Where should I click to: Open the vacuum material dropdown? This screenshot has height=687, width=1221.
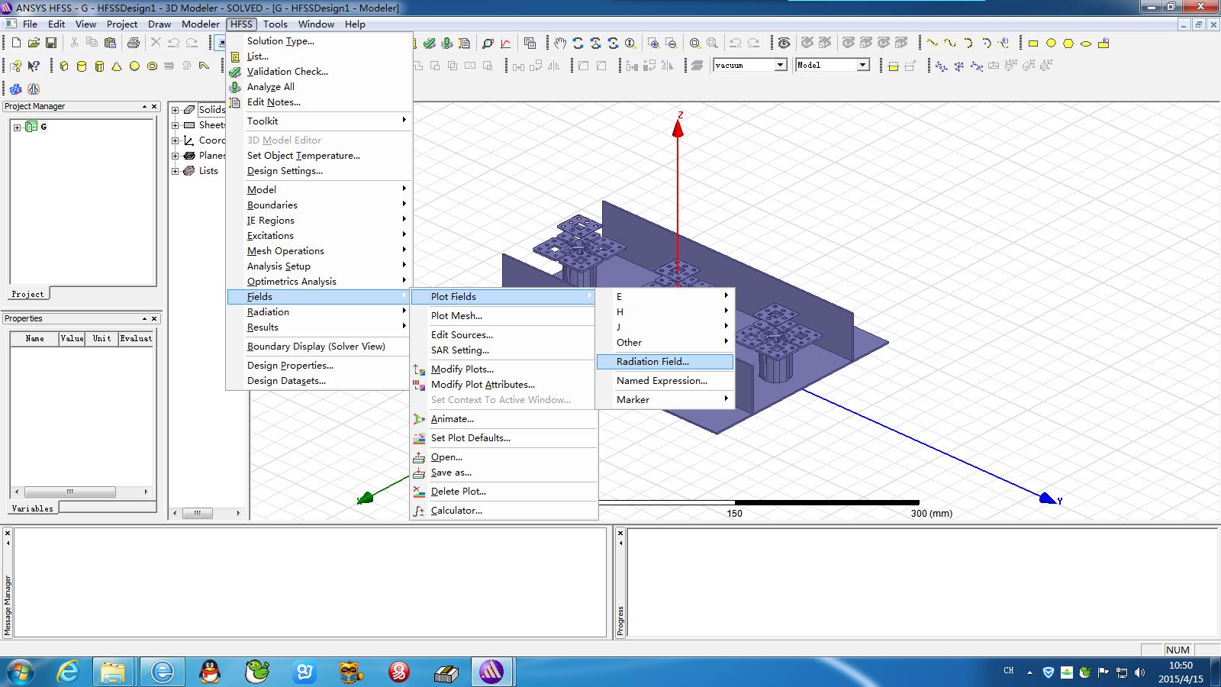[x=781, y=65]
